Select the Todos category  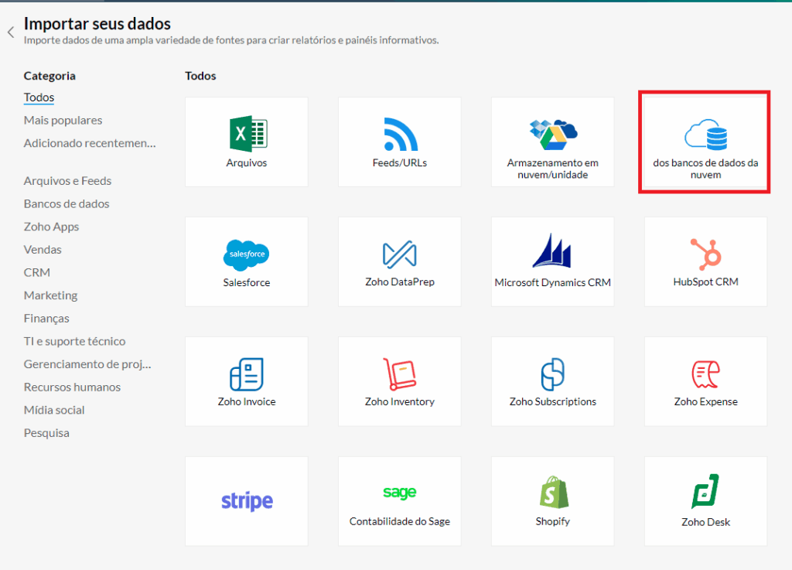click(39, 97)
